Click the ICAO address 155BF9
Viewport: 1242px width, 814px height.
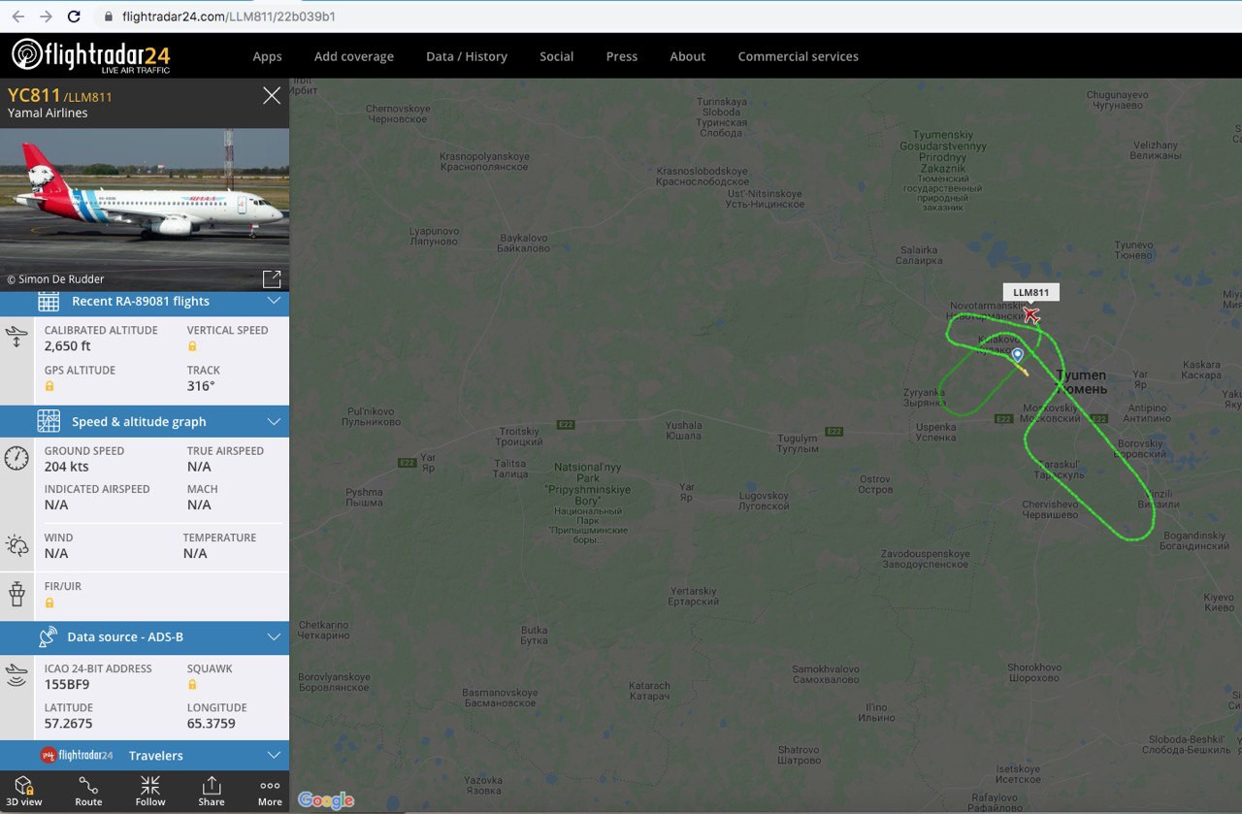pyautogui.click(x=67, y=684)
